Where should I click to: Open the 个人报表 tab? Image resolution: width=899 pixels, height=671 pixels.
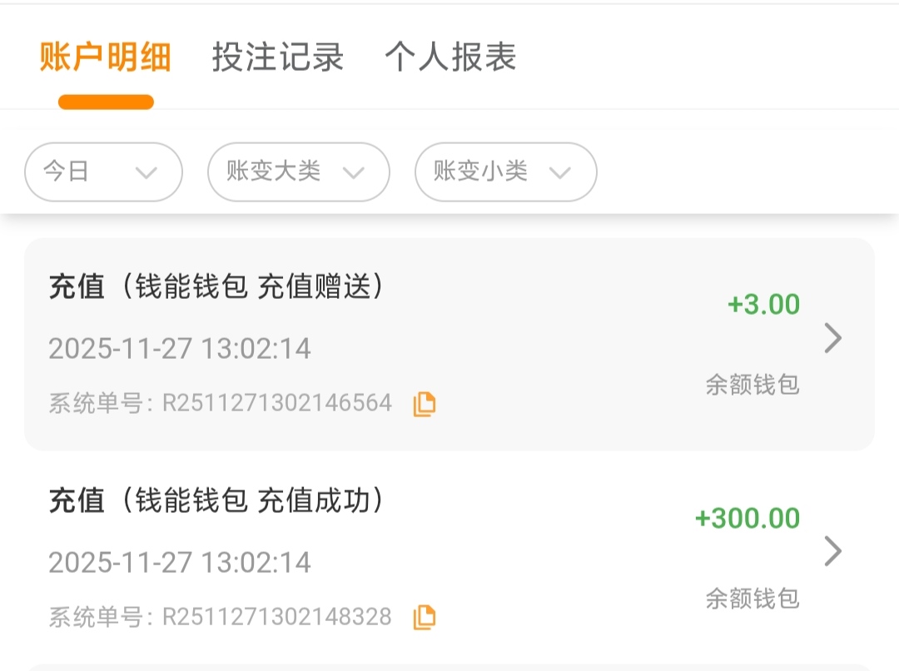pyautogui.click(x=450, y=57)
